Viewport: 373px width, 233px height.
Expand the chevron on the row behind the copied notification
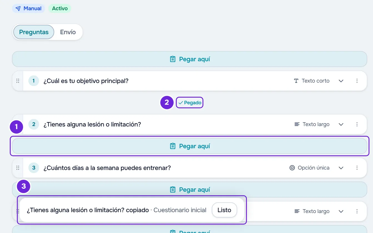click(x=341, y=211)
